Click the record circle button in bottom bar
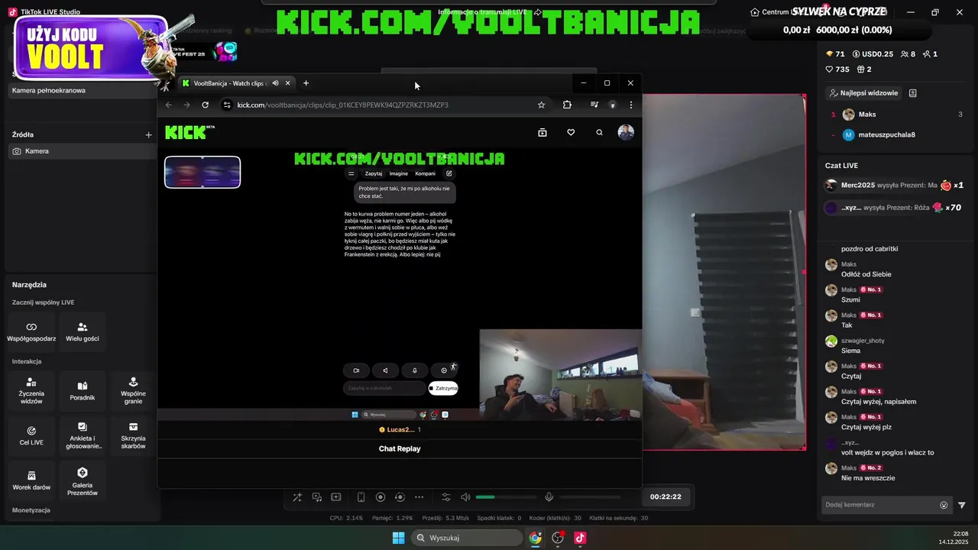Image resolution: width=978 pixels, height=550 pixels. click(381, 497)
